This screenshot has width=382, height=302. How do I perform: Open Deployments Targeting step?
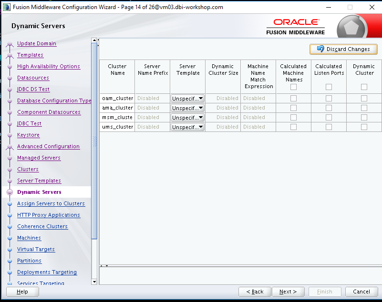point(47,272)
